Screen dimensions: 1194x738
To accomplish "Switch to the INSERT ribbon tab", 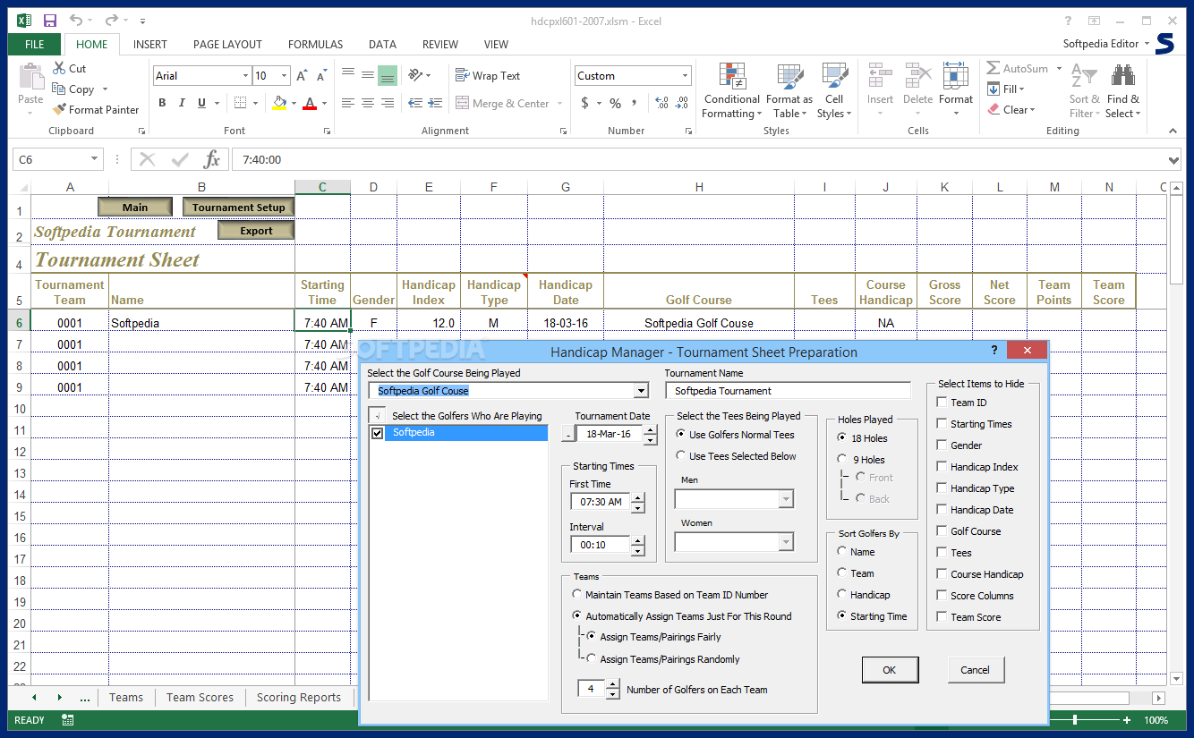I will (150, 44).
